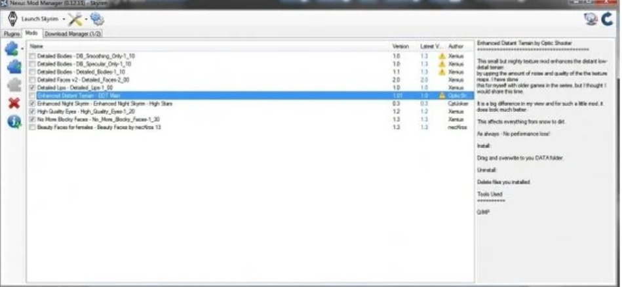Click the 'Tools Used' description text

tap(490, 194)
